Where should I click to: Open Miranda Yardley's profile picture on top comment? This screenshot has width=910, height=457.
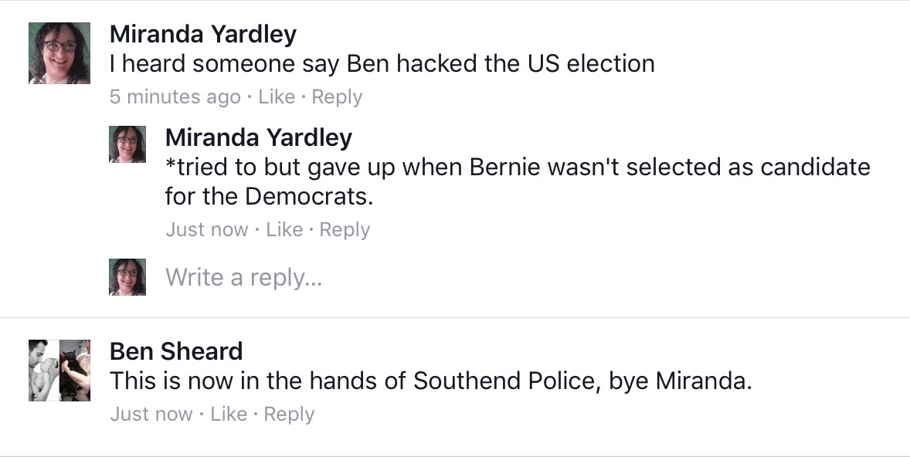[x=59, y=53]
